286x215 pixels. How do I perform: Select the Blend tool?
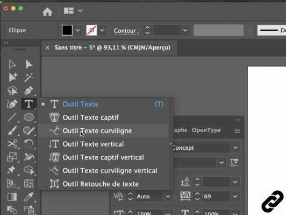click(12, 210)
